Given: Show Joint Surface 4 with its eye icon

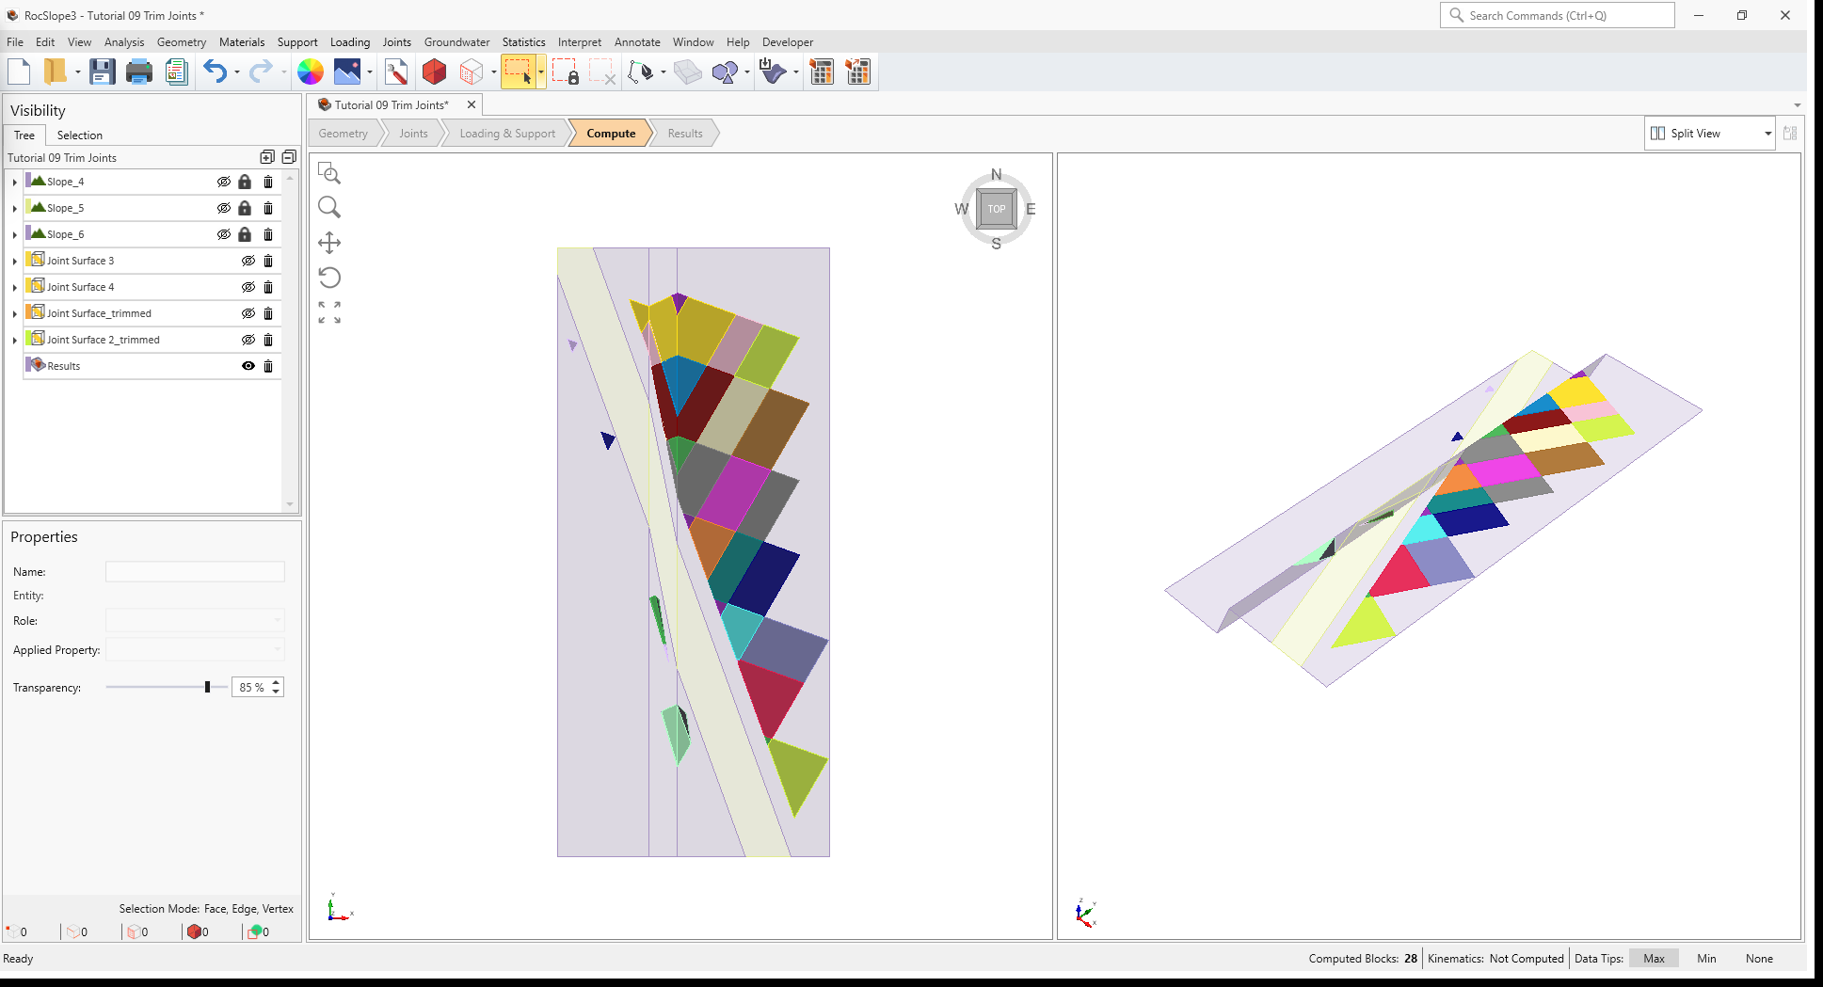Looking at the screenshot, I should [x=248, y=287].
